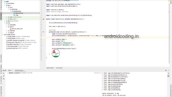Open the Favorites side tab

(x=1, y=58)
